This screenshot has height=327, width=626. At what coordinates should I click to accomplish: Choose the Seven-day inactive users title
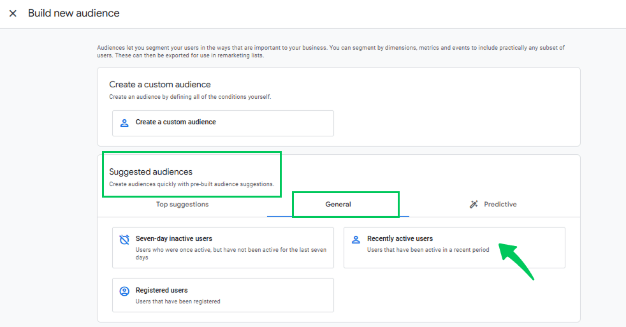[x=173, y=239]
